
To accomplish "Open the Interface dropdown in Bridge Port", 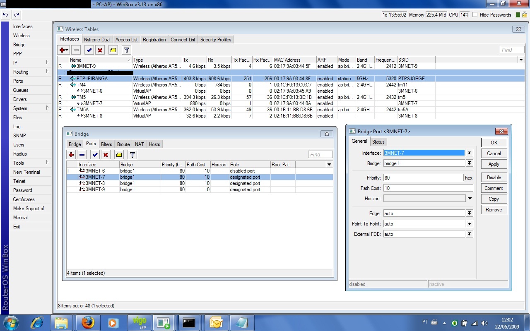I will point(469,153).
